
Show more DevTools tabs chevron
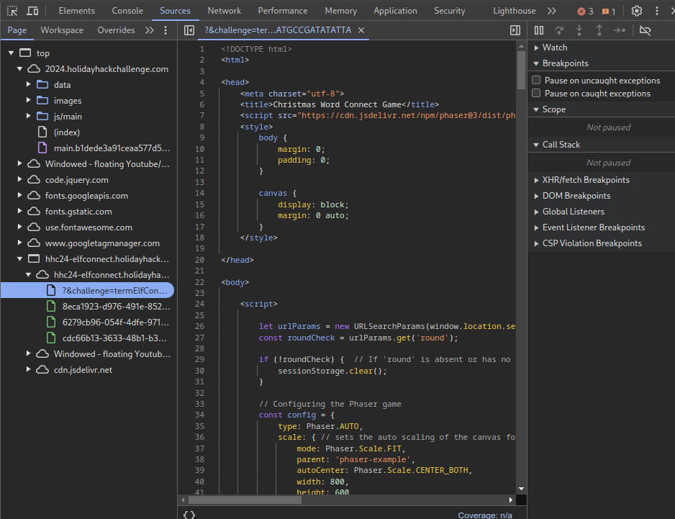pos(551,11)
